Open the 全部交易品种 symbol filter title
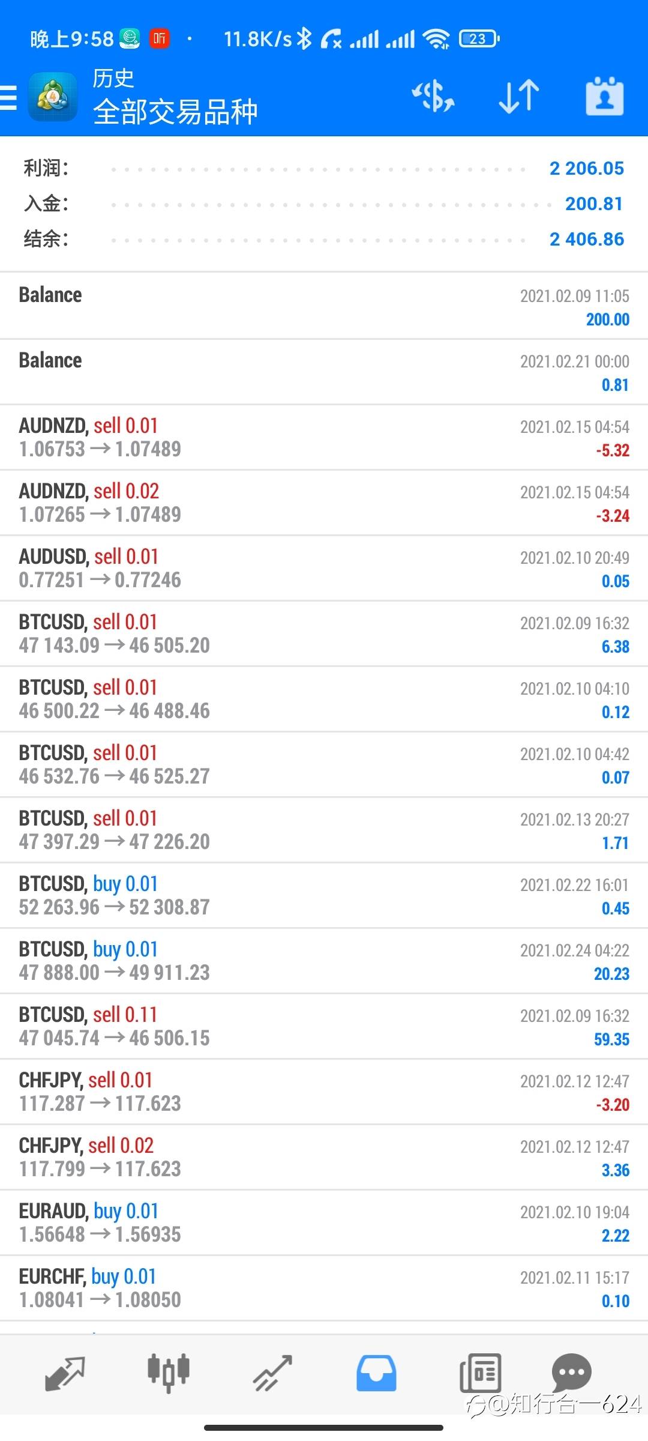Viewport: 648px width, 1441px height. (x=175, y=112)
